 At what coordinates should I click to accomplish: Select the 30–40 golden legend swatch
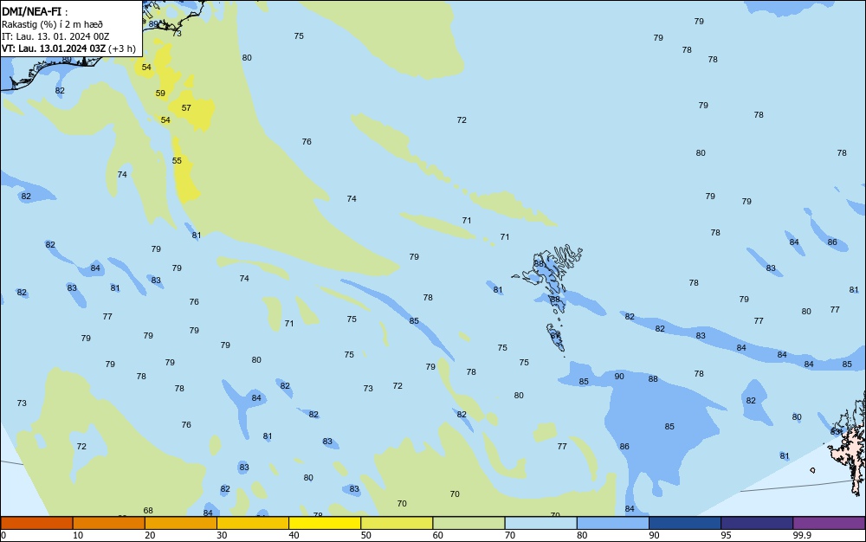(x=253, y=523)
